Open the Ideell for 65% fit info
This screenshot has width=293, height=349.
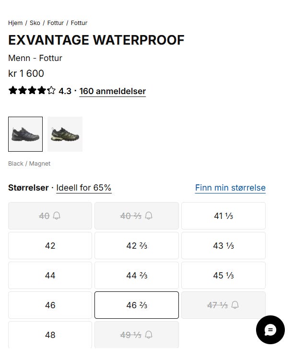click(x=84, y=188)
